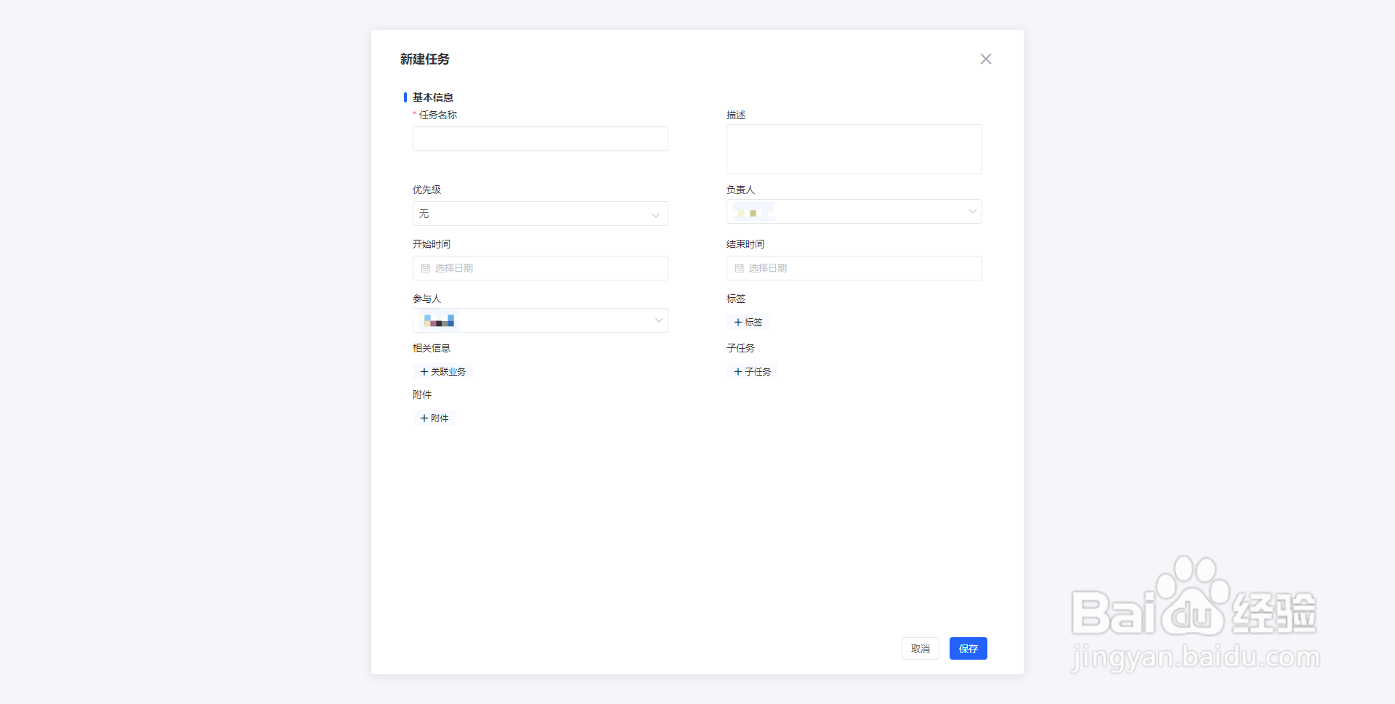Click into the 描述 text area
The width and height of the screenshot is (1395, 704).
[854, 149]
